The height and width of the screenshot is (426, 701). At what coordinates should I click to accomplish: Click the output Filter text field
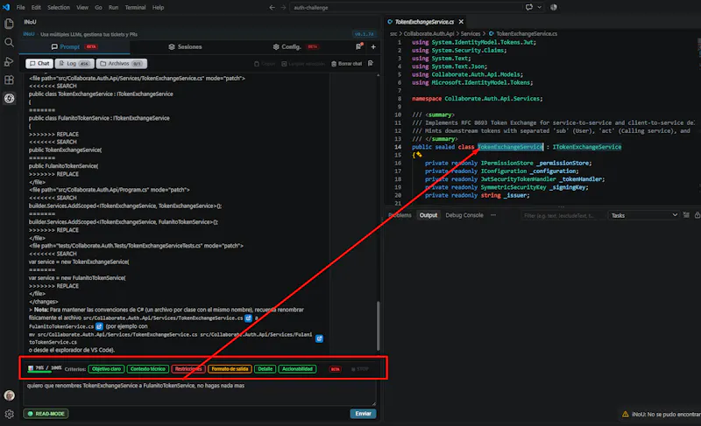pyautogui.click(x=563, y=215)
